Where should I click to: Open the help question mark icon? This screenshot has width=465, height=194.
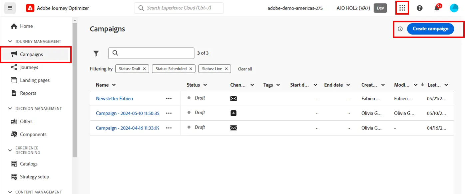click(x=420, y=8)
